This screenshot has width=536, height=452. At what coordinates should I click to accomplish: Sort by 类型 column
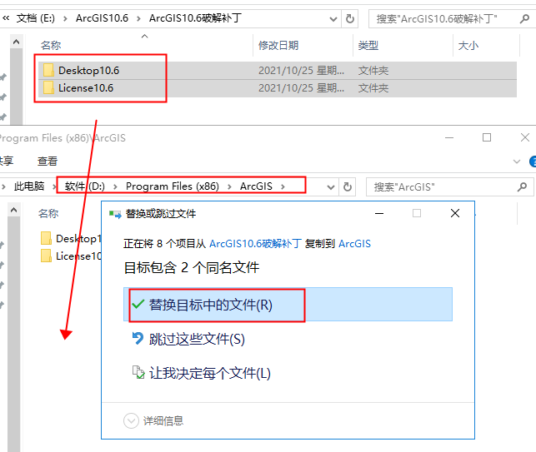point(368,45)
